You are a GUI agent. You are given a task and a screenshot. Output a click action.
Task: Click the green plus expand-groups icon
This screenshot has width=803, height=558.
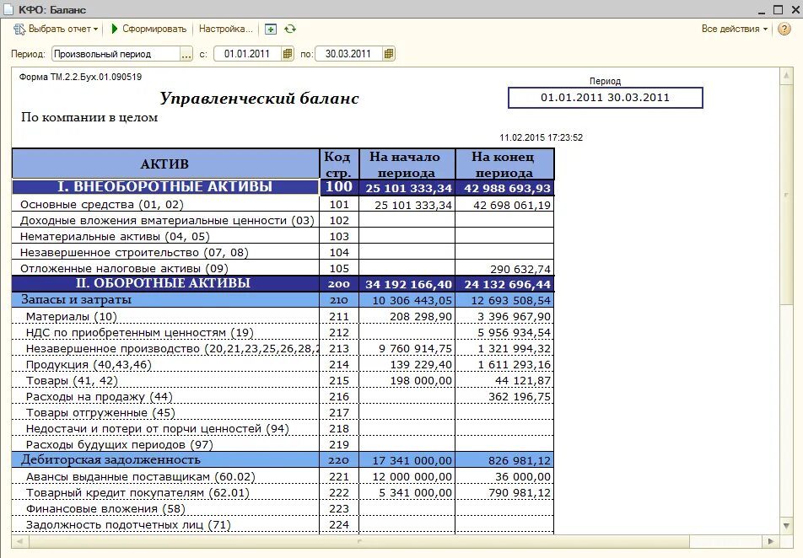click(271, 30)
